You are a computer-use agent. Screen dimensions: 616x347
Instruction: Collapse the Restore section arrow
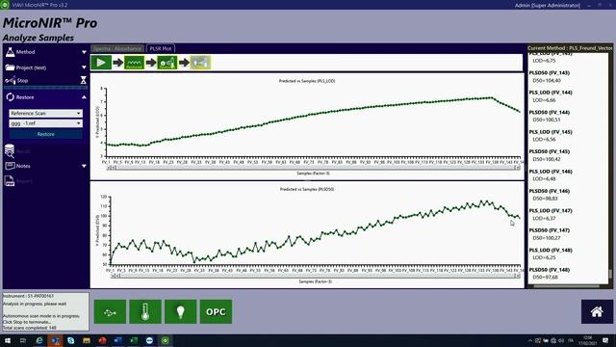point(84,97)
